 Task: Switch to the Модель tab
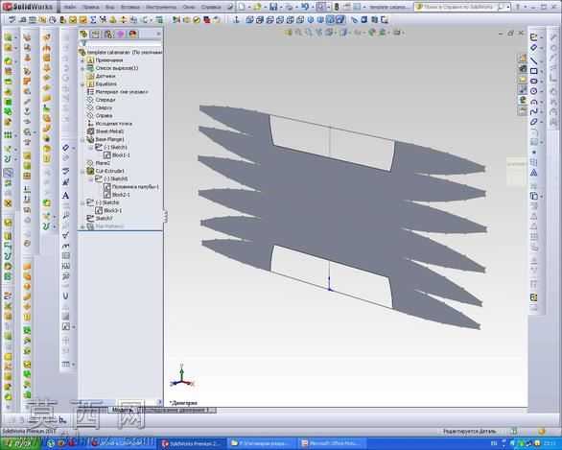click(122, 410)
